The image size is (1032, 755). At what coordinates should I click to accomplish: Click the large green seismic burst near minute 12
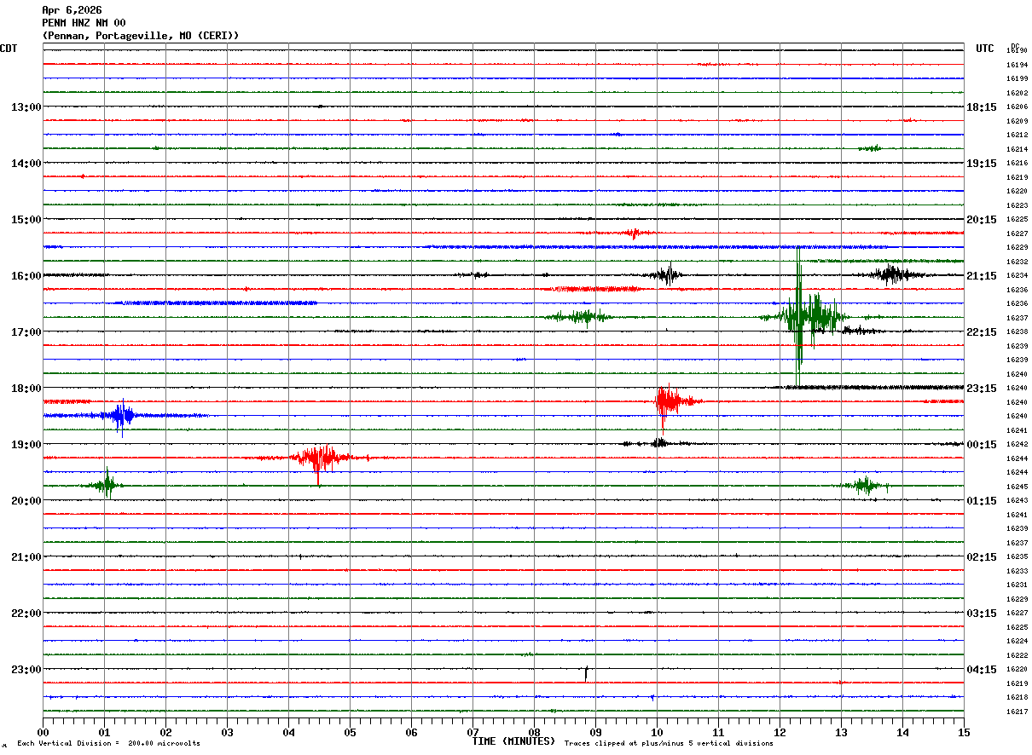click(x=805, y=317)
